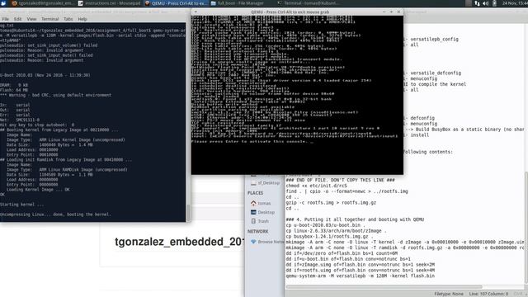Image resolution: width=528 pixels, height=297 pixels.
Task: Open the View menu in Terminal
Action: 31,19
